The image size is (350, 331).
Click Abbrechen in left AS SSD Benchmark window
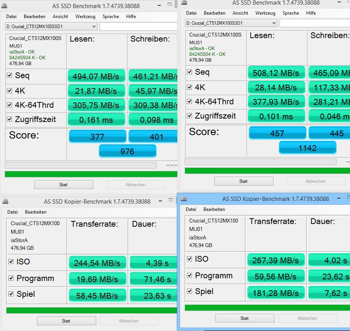click(136, 185)
